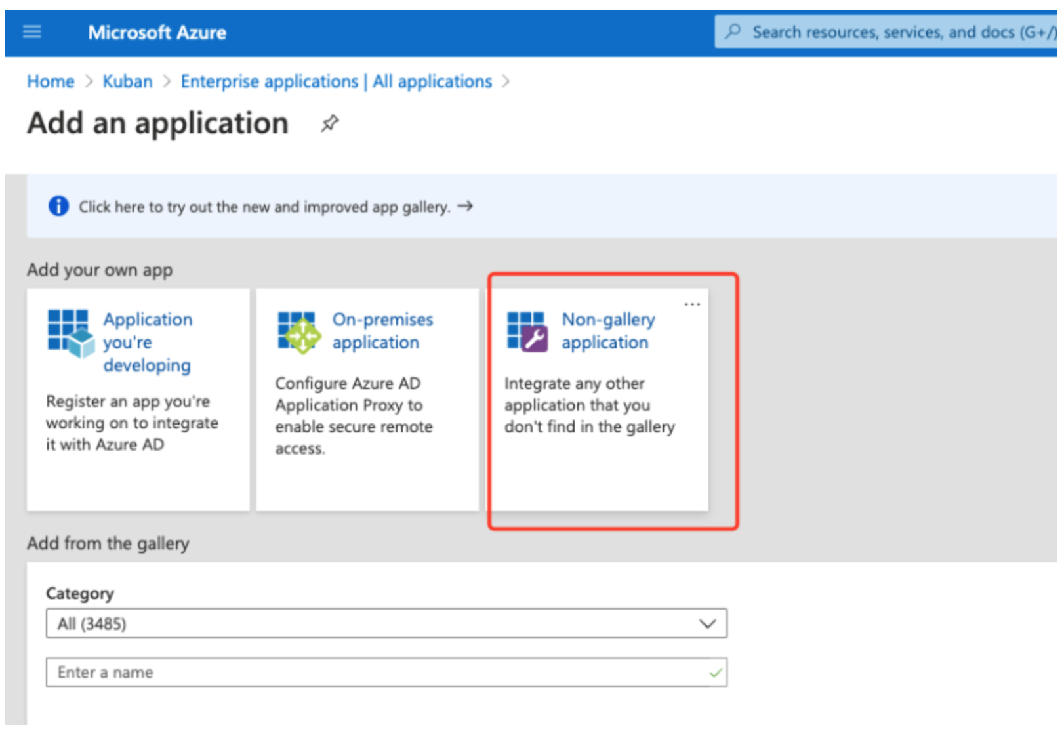This screenshot has width=1064, height=748.
Task: Select On-premises application title
Action: click(382, 331)
